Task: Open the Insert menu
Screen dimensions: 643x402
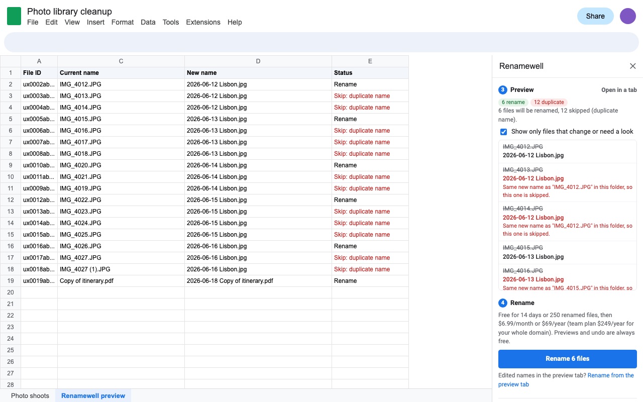Action: point(95,22)
